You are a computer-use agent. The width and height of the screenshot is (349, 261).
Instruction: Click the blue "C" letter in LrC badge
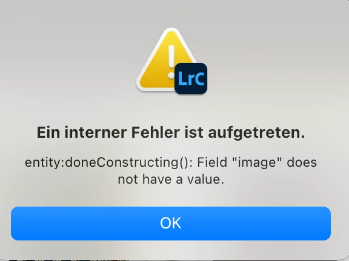(x=199, y=79)
